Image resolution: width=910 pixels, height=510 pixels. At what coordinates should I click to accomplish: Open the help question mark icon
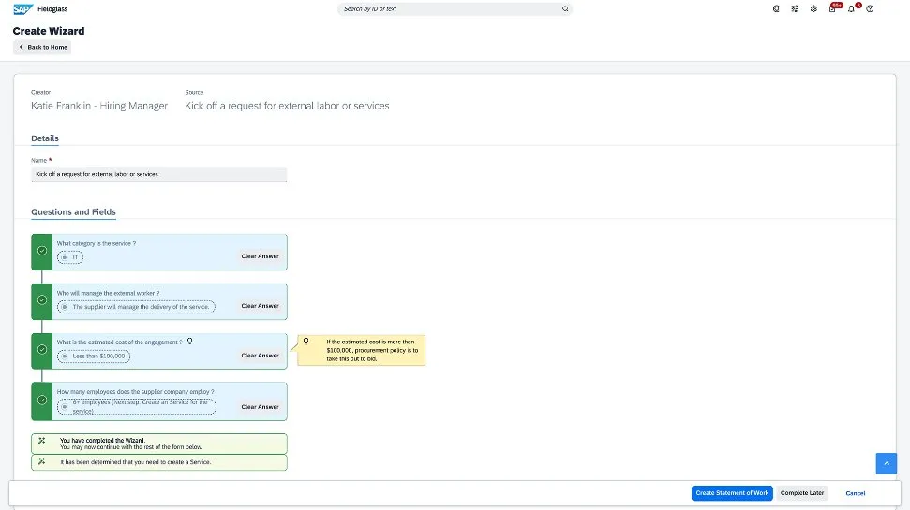(870, 8)
